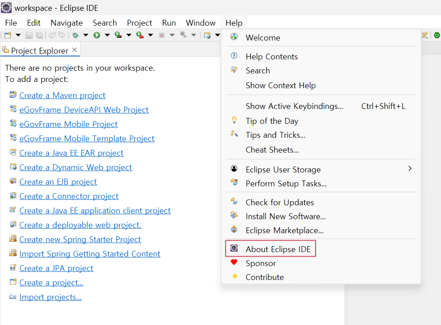Run in Profile mode via the toolbar icon

click(x=139, y=35)
